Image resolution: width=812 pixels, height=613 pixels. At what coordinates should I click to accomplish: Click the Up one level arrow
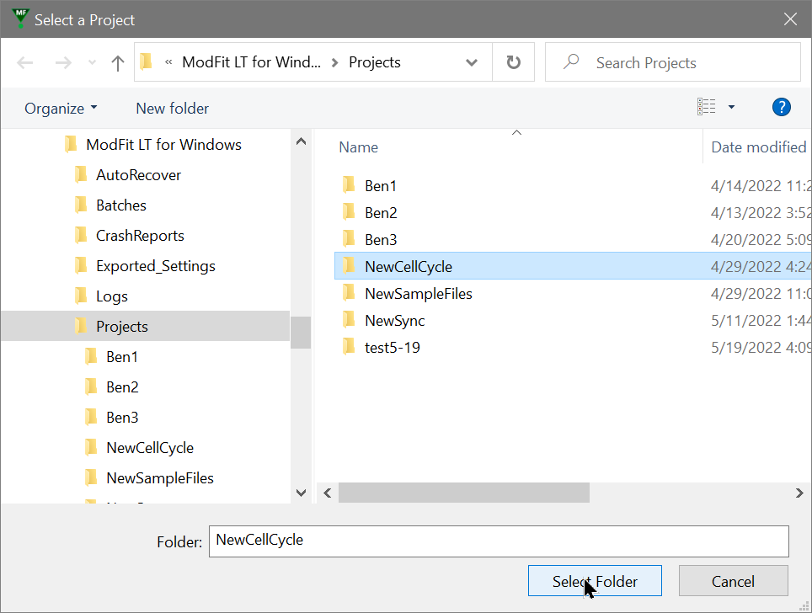click(118, 63)
